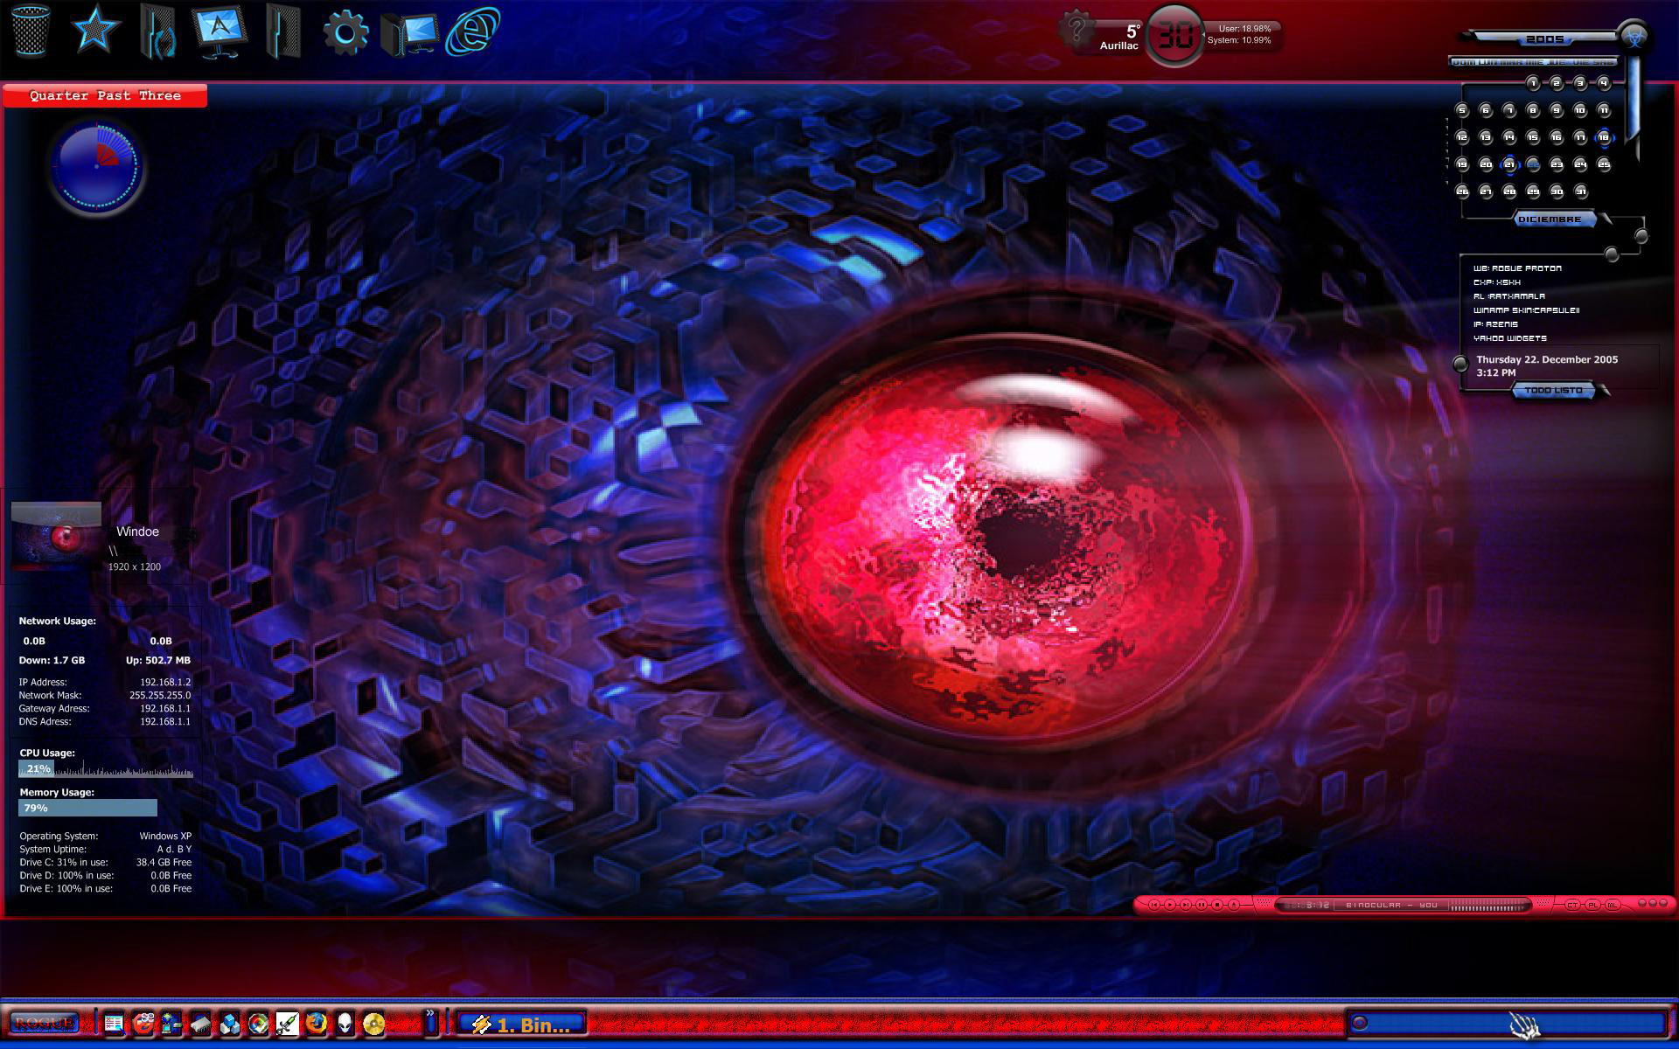The height and width of the screenshot is (1049, 1679).
Task: Open the ROGUE start menu button
Action: pos(44,1023)
